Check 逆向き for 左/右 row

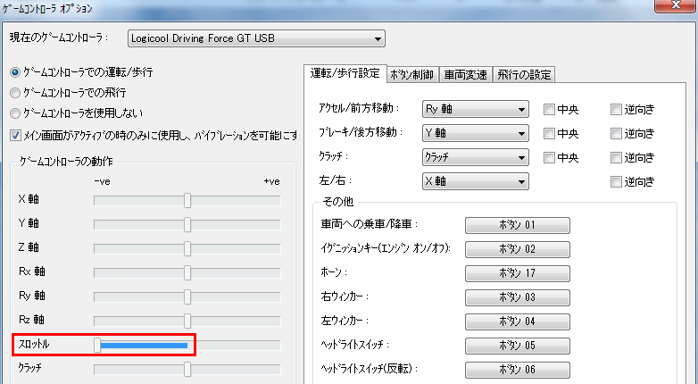616,181
